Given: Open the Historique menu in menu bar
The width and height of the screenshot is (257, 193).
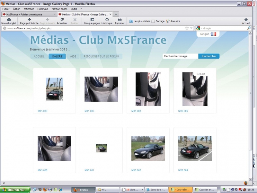Looking at the screenshot, I should coord(43,9).
